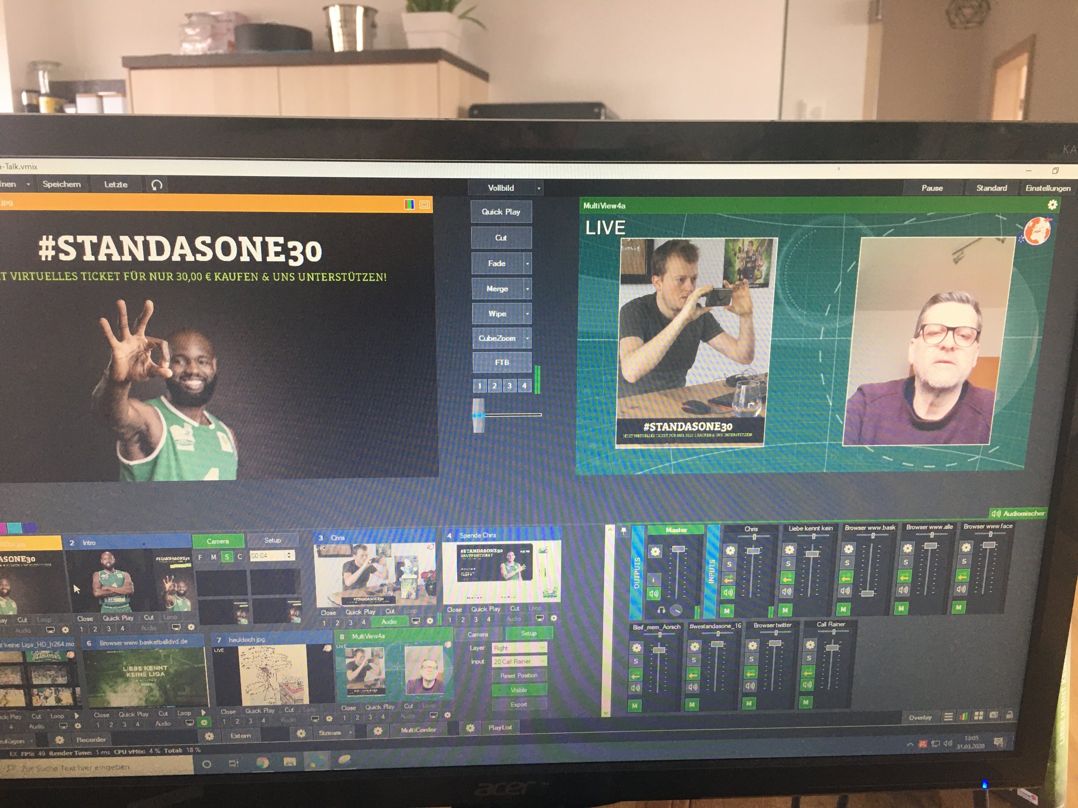1078x808 pixels.
Task: Open settings gear for basketballdvd browser input
Action: point(204,722)
